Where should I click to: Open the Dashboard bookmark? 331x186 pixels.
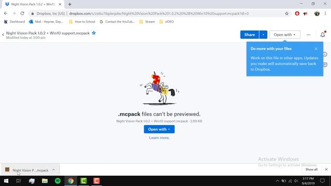coord(14,22)
